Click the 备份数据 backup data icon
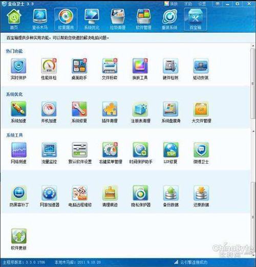This screenshot has height=267, width=256. 171,193
